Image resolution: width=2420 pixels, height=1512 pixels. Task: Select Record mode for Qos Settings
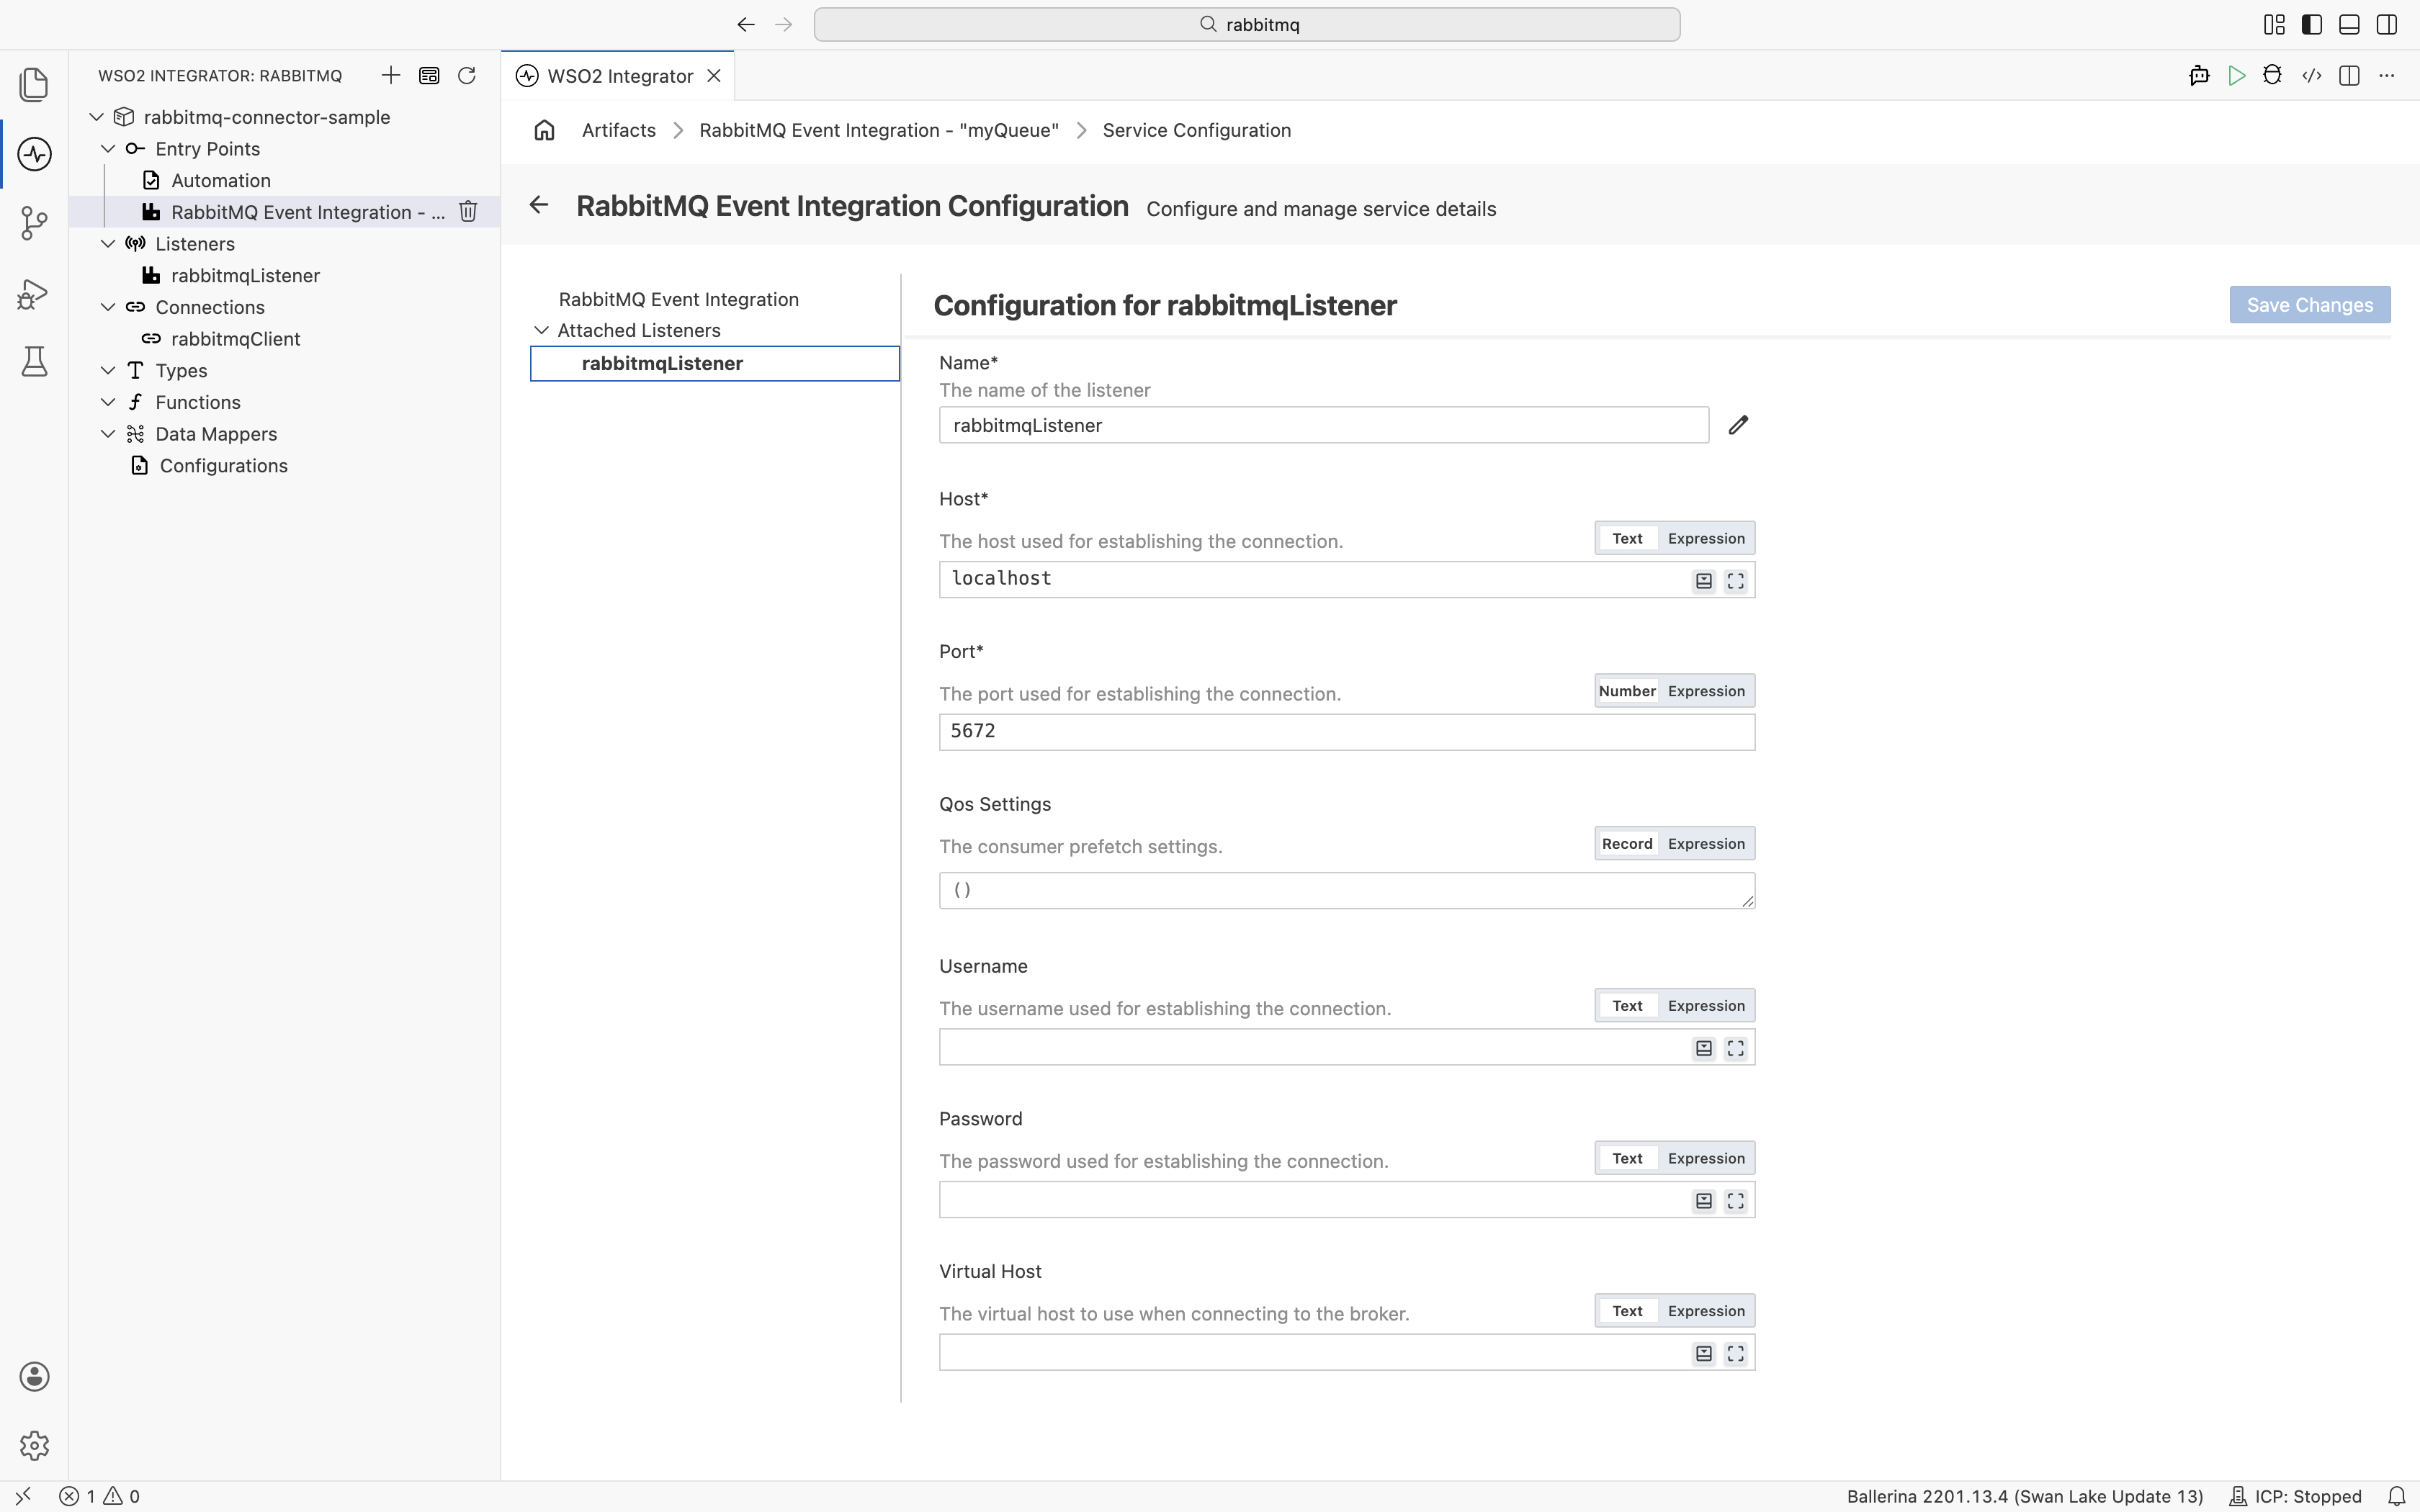tap(1627, 844)
